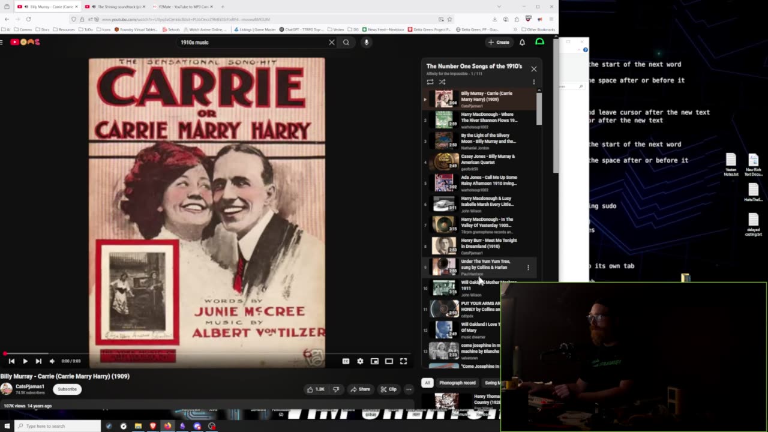Open the browser application menu
Viewport: 768px width, 432px height.
click(x=551, y=19)
